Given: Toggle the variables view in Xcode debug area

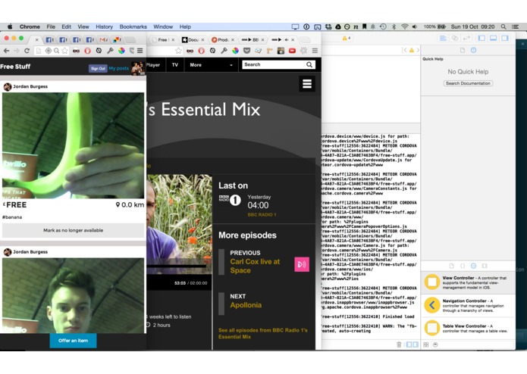Looking at the screenshot, I should point(409,344).
